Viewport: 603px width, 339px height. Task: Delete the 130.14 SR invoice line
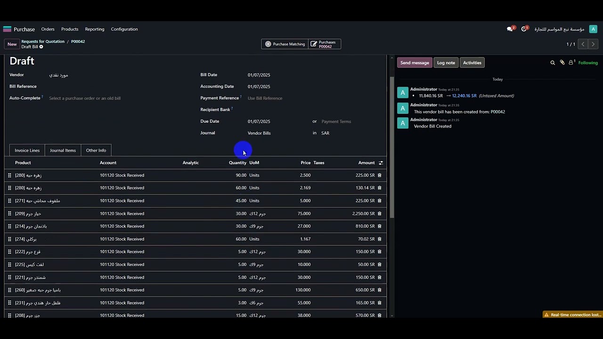380,188
